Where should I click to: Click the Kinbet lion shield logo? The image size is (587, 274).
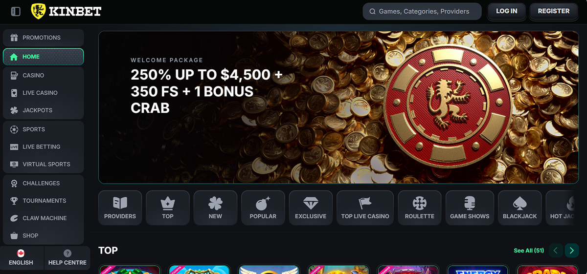click(x=38, y=11)
